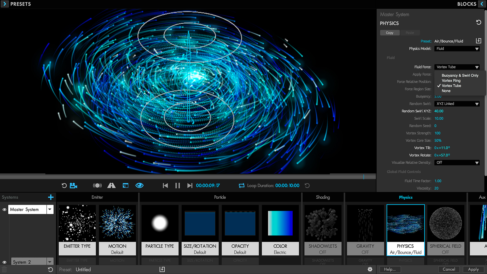Open settings gear at bottom bar
The width and height of the screenshot is (487, 274).
[370, 269]
